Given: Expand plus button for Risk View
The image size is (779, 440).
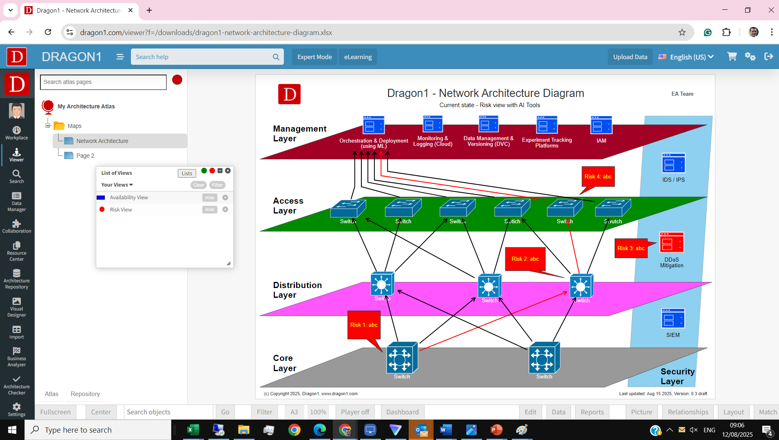Looking at the screenshot, I should [225, 209].
